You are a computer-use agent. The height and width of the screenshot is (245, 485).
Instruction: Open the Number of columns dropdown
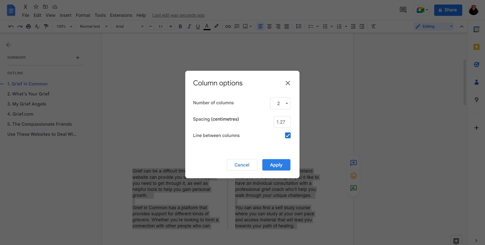coord(280,103)
